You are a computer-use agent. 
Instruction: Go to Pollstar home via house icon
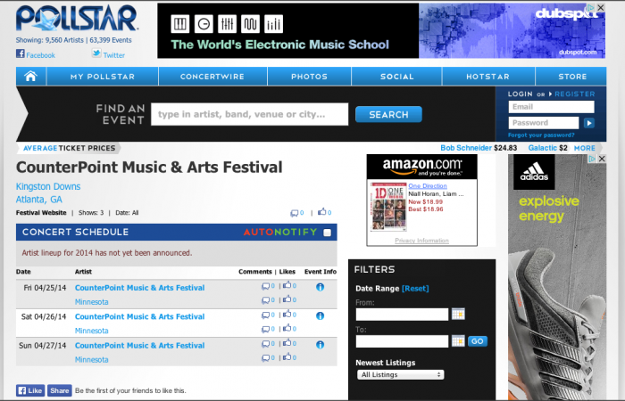click(x=30, y=77)
